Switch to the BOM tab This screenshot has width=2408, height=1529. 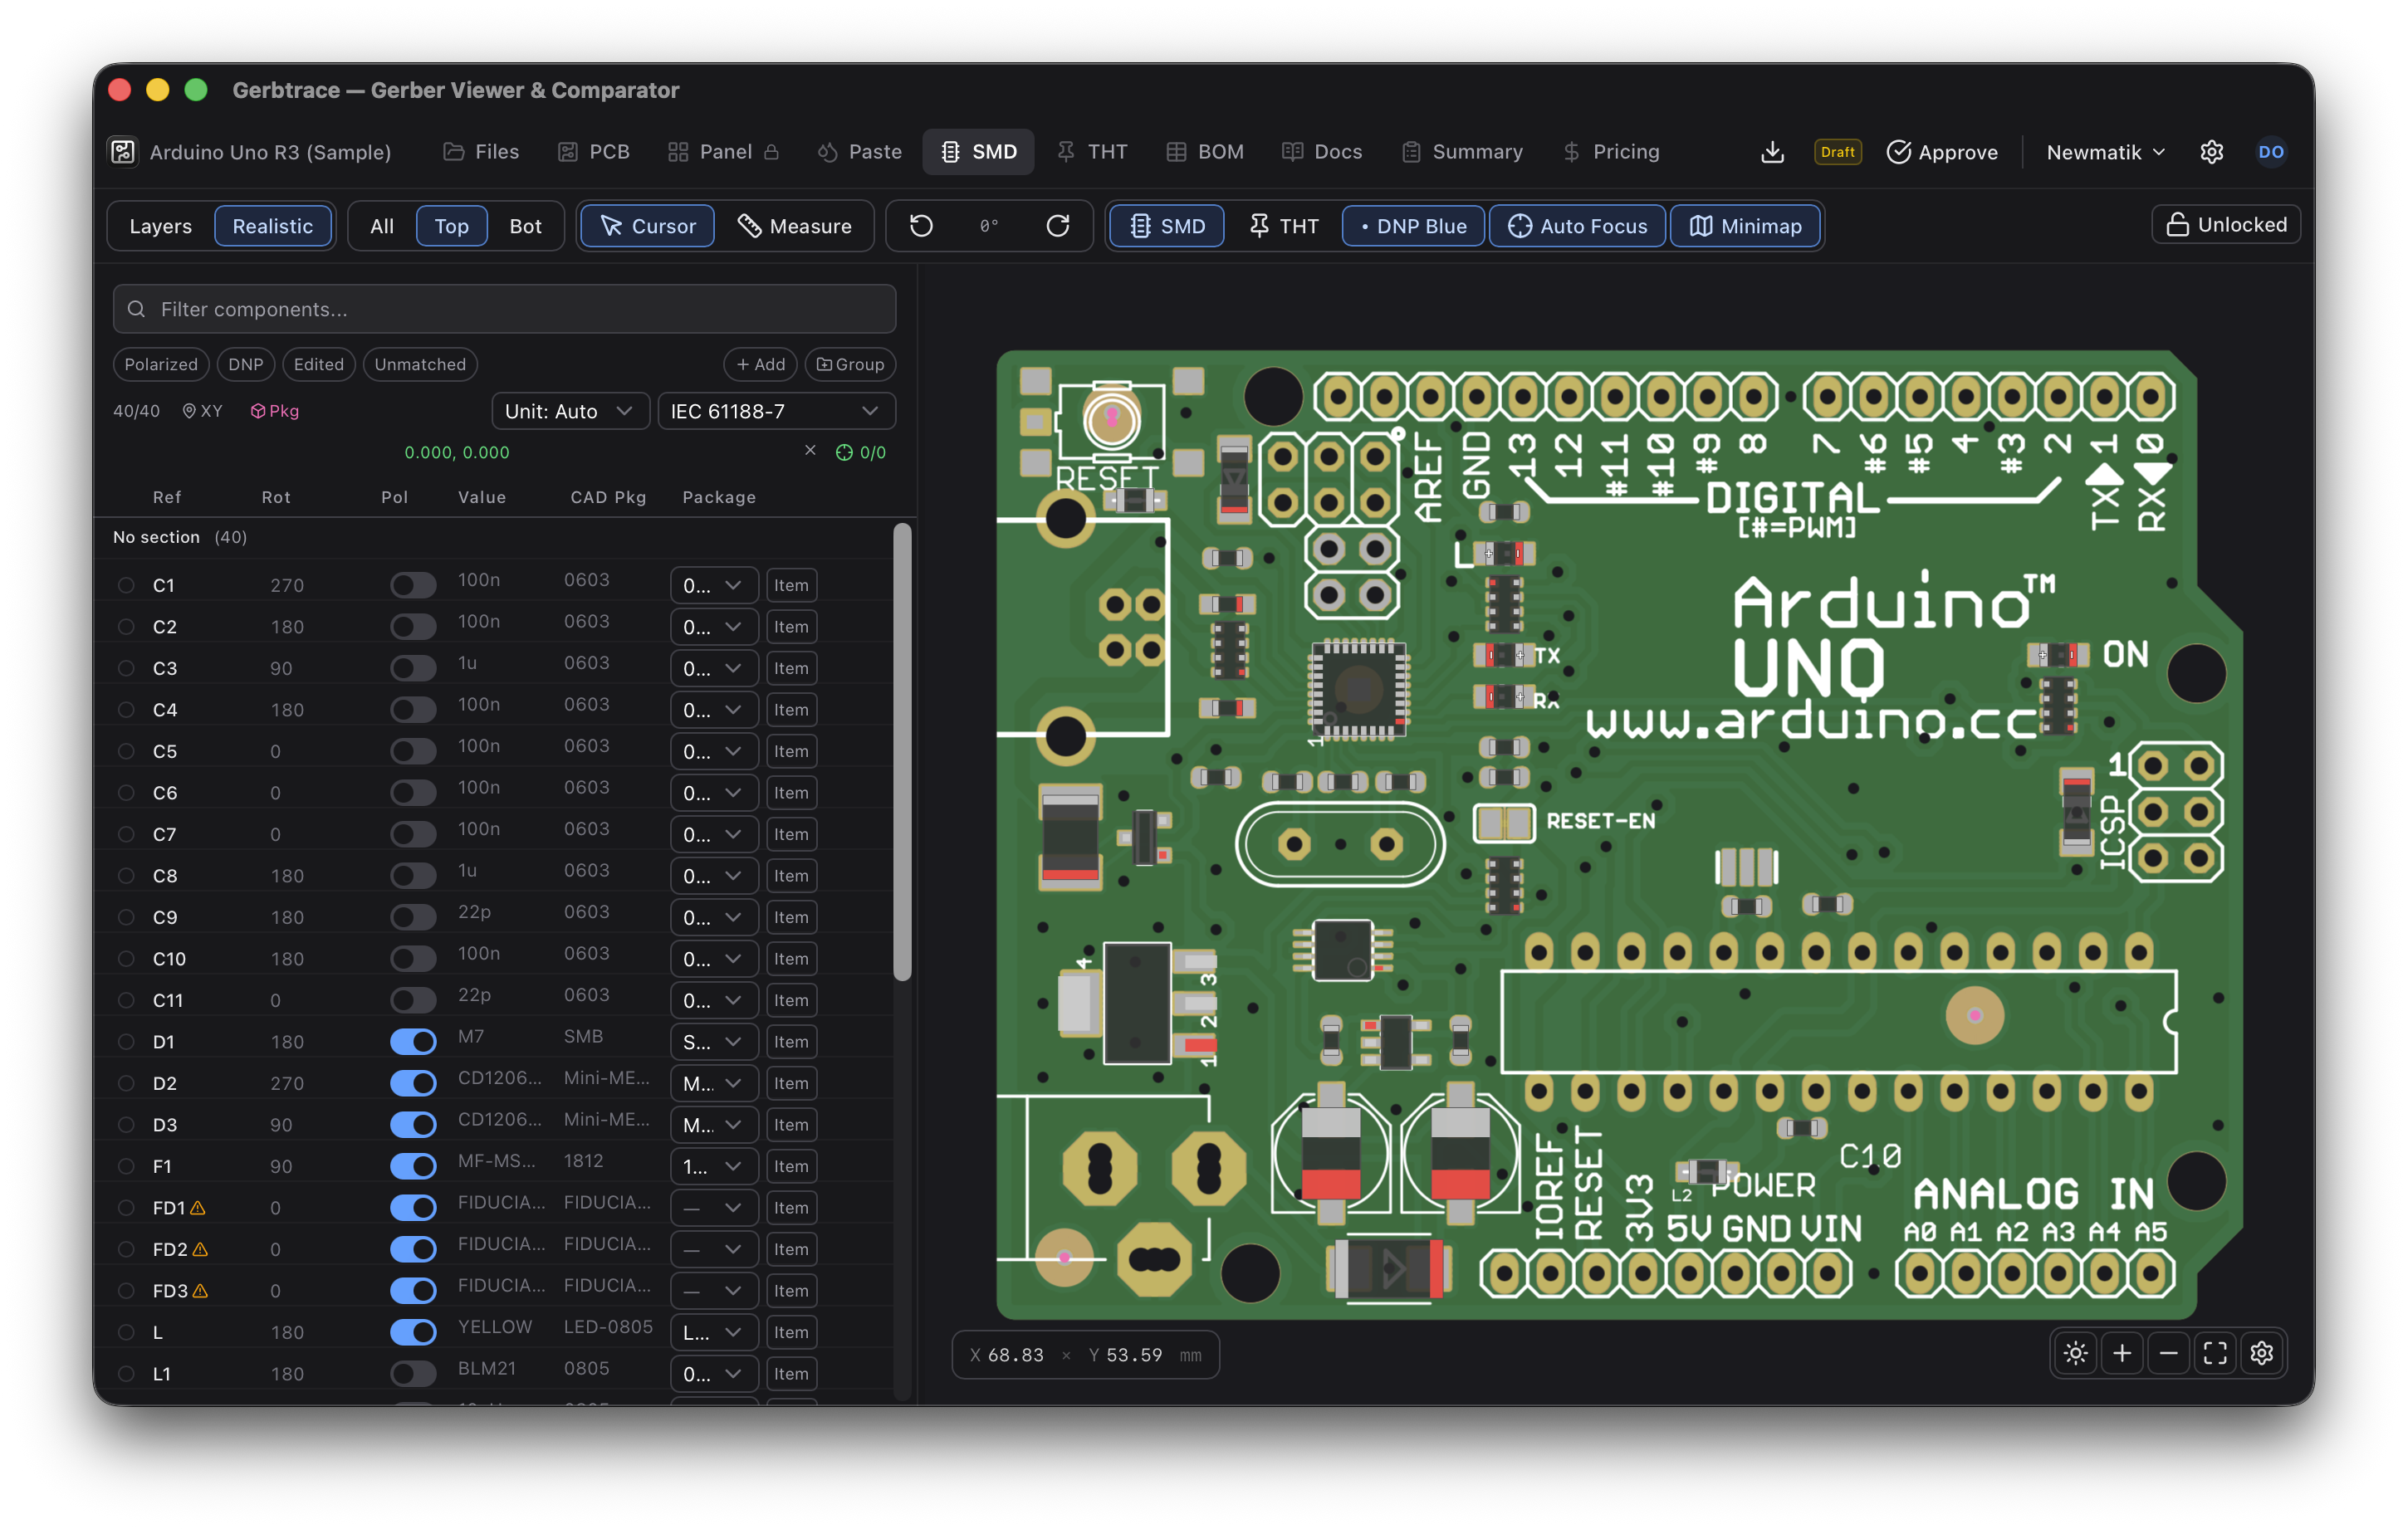[x=1205, y=152]
